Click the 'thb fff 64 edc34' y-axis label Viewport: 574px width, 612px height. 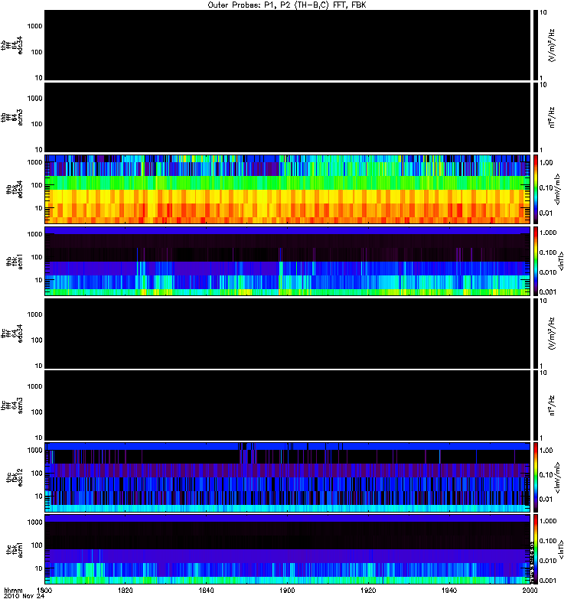tap(11, 45)
